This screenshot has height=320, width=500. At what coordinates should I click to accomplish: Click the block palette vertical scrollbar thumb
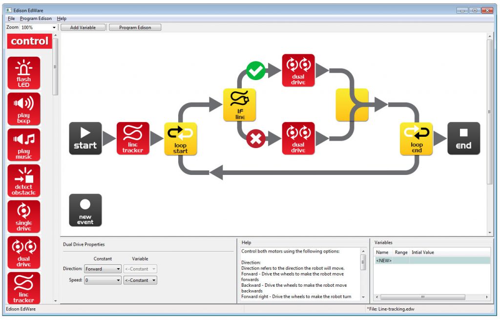56,67
